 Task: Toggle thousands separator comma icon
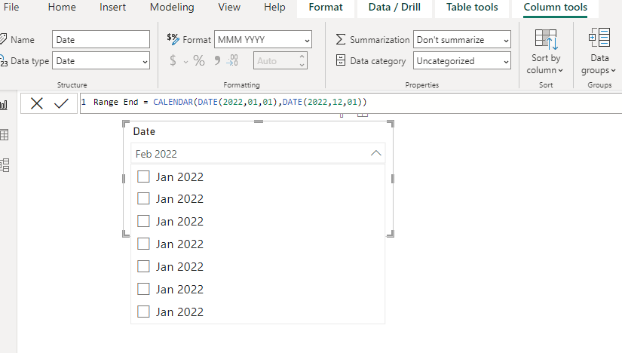pos(217,60)
